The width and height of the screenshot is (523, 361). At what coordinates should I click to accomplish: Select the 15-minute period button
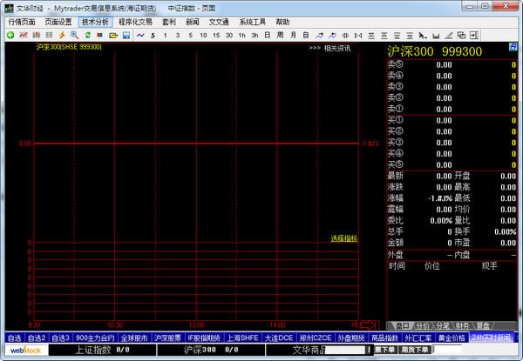click(x=216, y=35)
